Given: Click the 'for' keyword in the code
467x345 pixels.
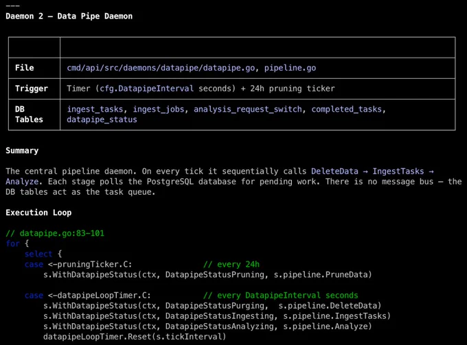Looking at the screenshot, I should pos(13,243).
